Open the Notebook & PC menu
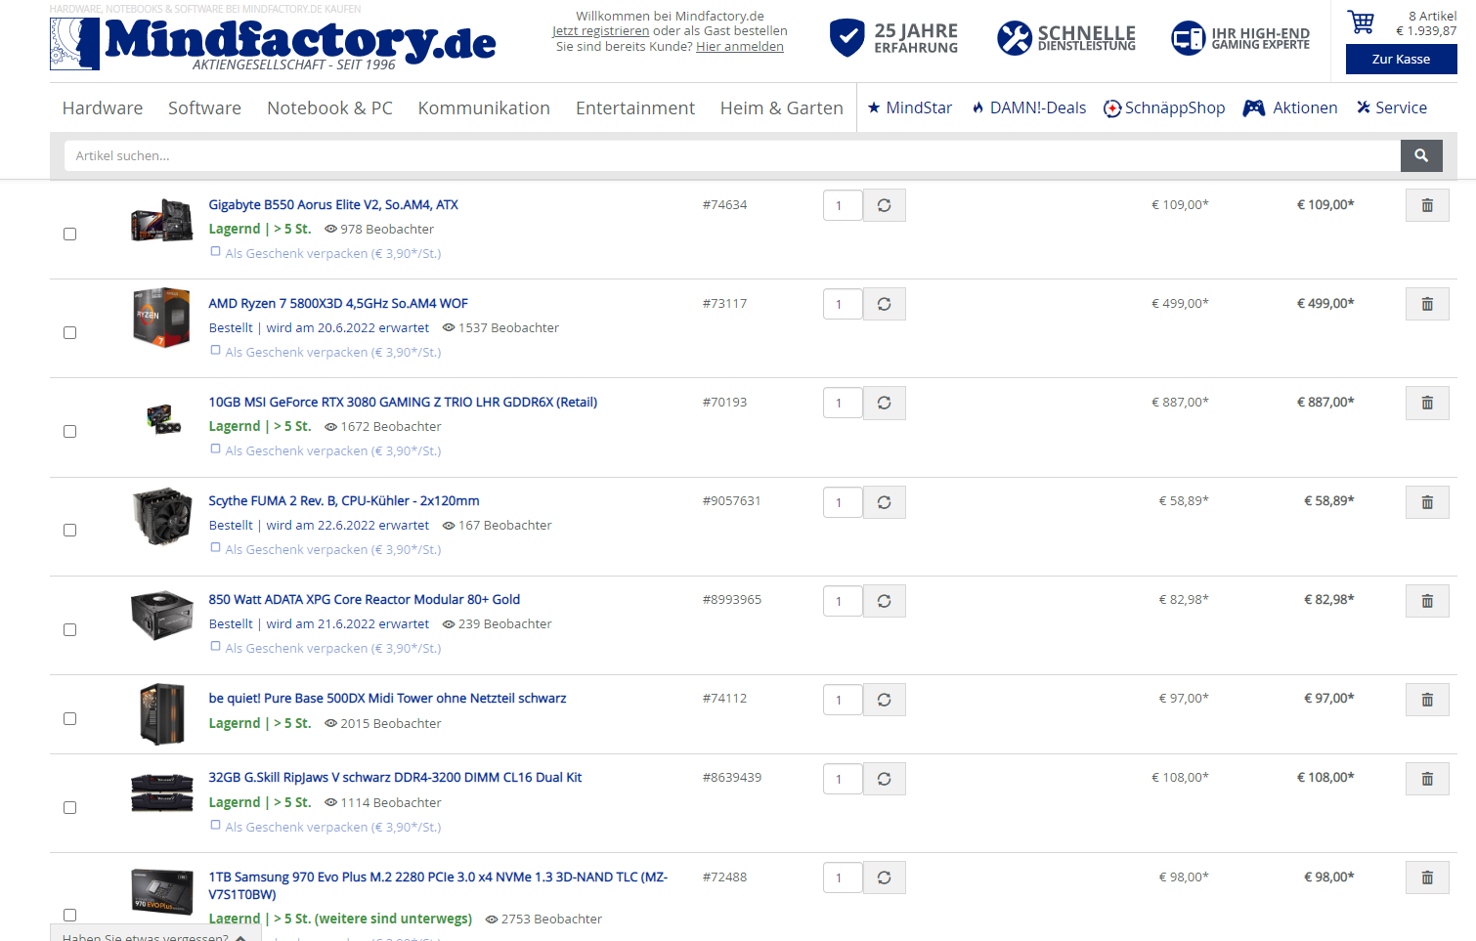This screenshot has width=1476, height=941. [329, 108]
